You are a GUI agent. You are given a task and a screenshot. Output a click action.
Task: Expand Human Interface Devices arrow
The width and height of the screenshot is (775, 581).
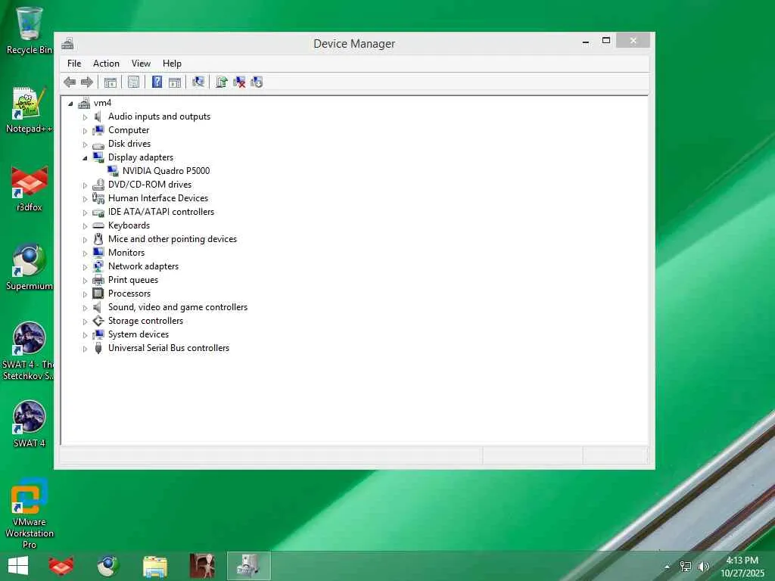coord(85,199)
